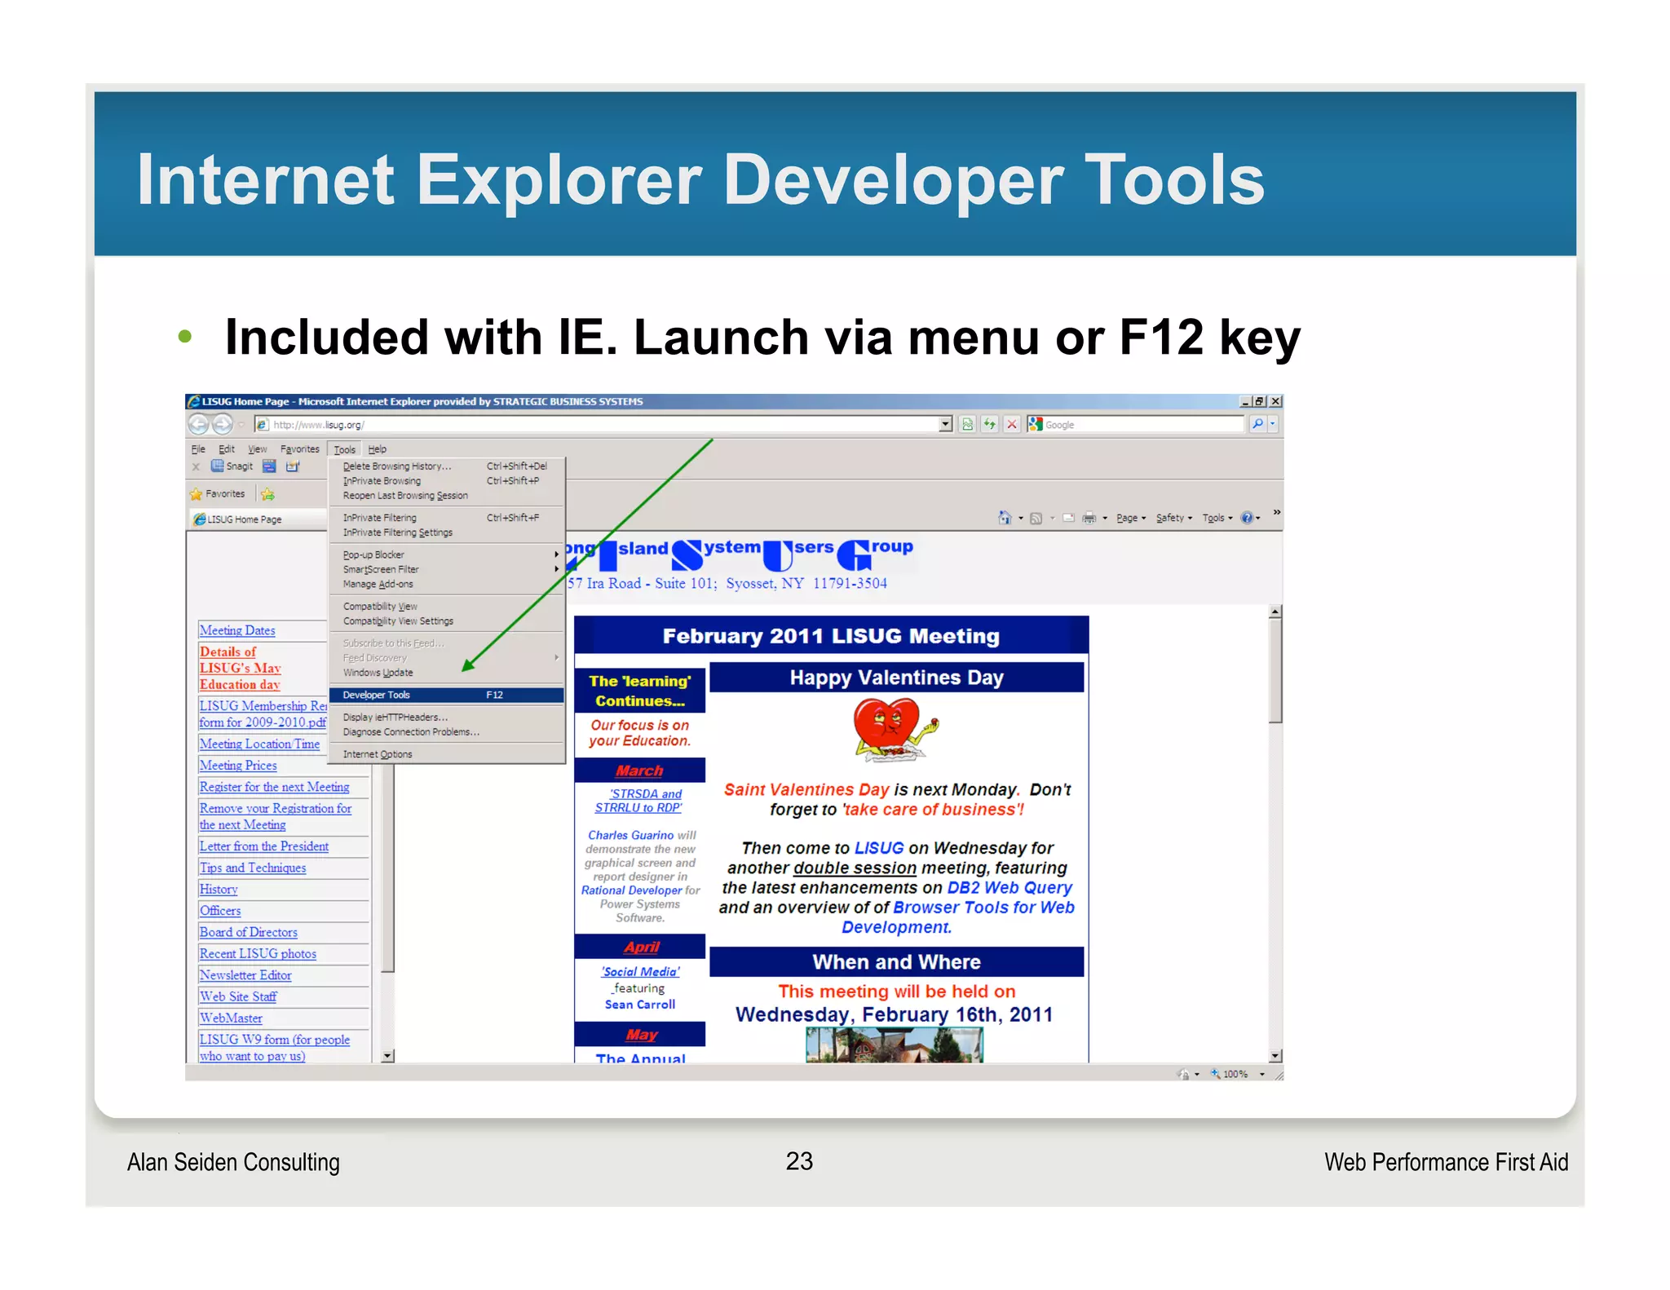Click the LISUG Home Page tab

[245, 519]
